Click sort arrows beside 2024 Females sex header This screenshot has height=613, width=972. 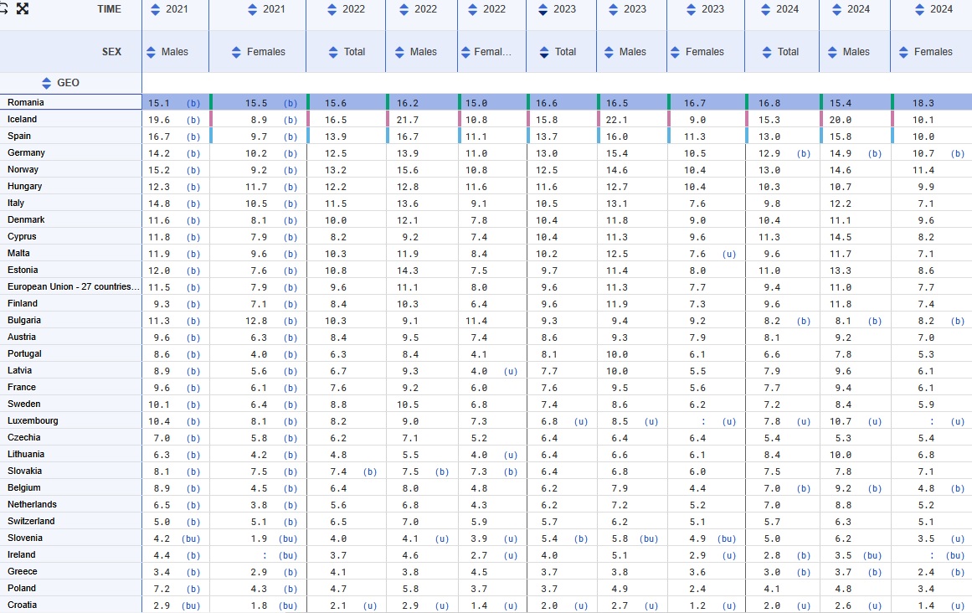[x=905, y=52]
